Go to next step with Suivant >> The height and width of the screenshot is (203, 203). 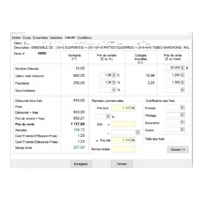tap(178, 149)
